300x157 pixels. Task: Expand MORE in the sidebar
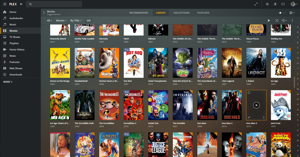[8, 82]
